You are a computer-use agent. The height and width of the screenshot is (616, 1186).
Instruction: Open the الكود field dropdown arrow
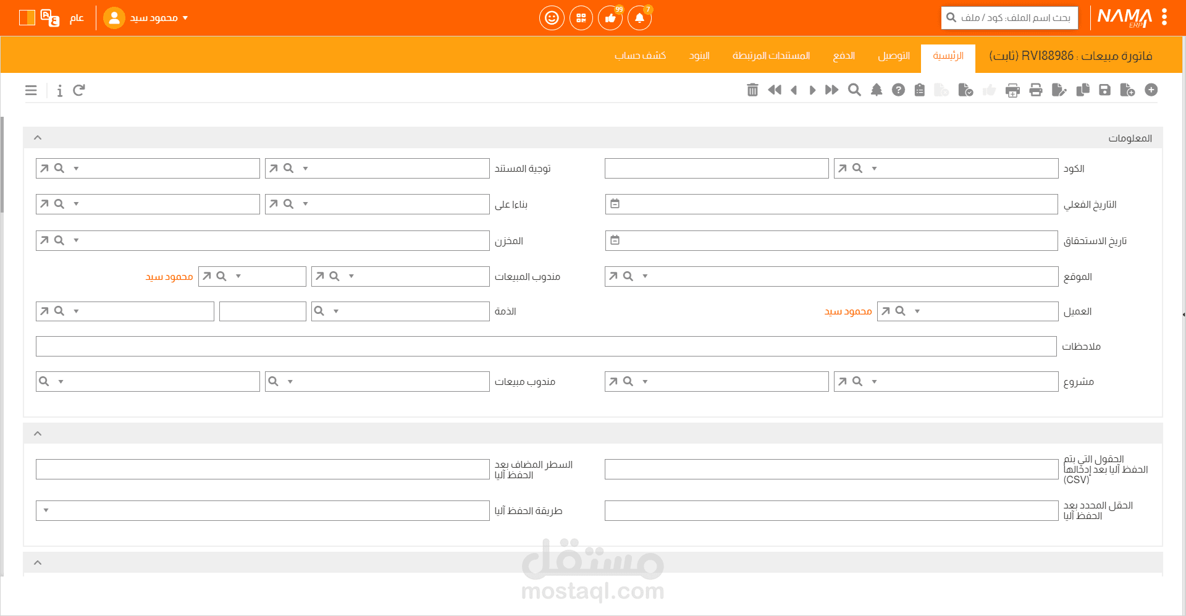point(874,168)
